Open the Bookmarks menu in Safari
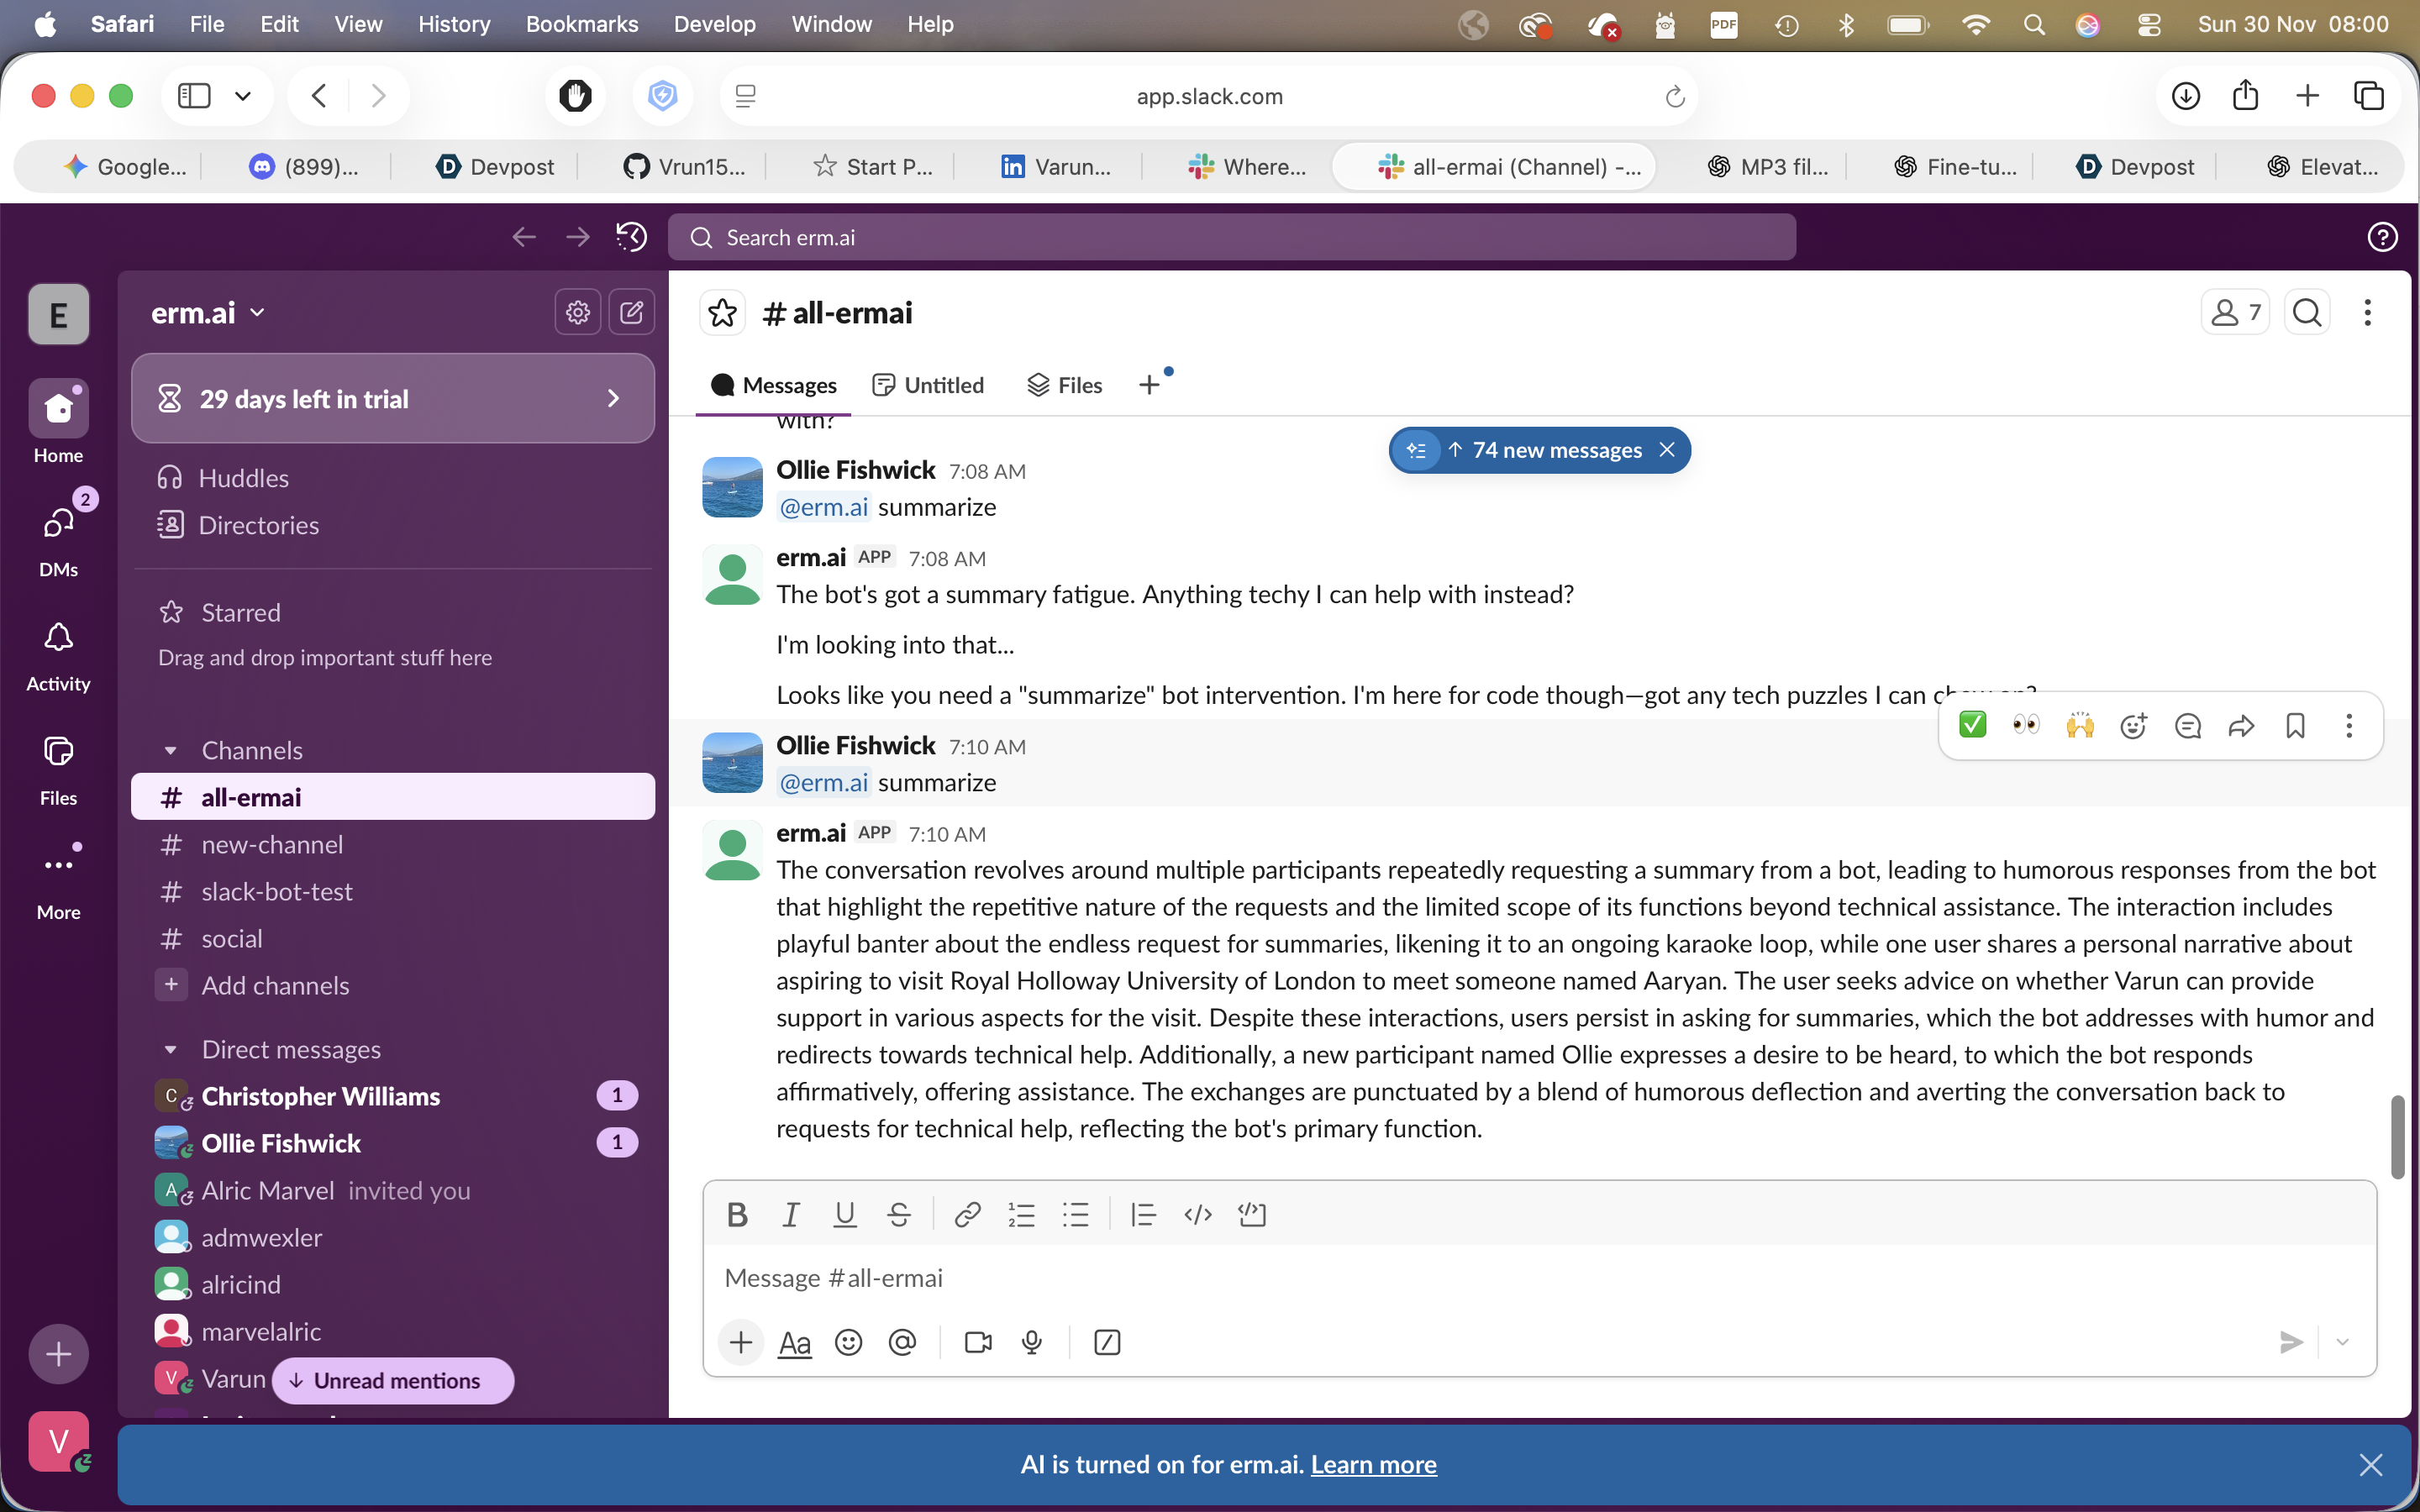This screenshot has width=2420, height=1512. point(581,24)
